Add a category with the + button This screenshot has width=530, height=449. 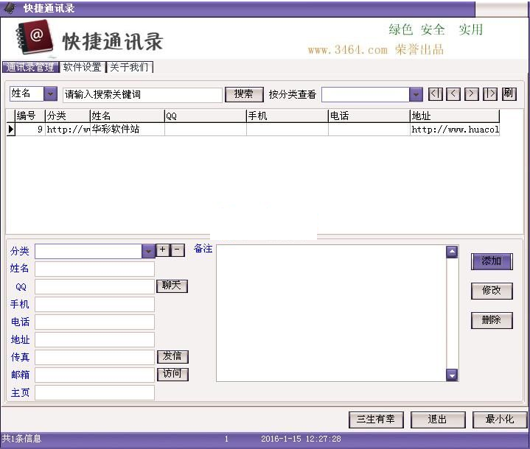pyautogui.click(x=163, y=250)
